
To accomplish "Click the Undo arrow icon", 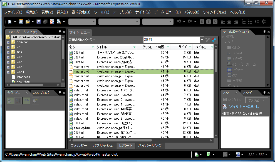I will pos(179,22).
